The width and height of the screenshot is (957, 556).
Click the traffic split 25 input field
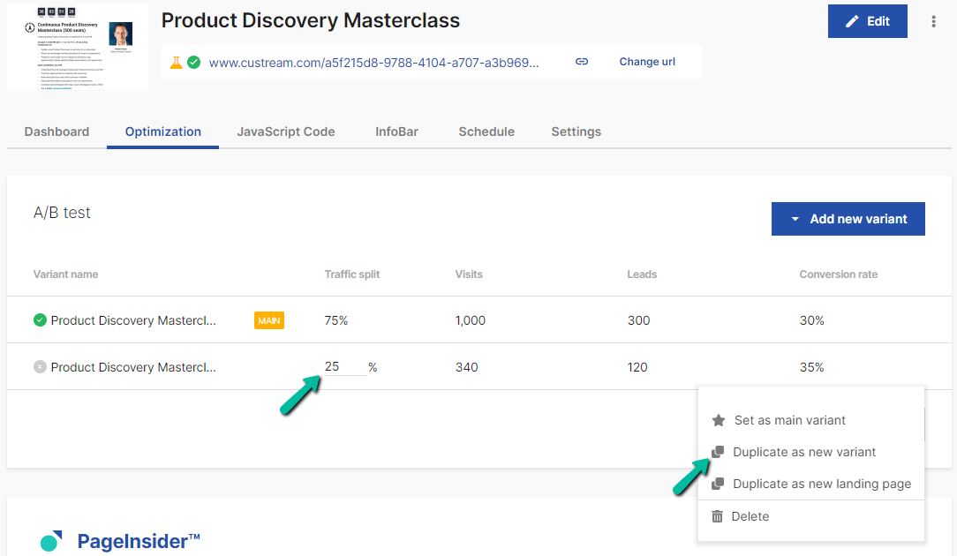(x=345, y=367)
